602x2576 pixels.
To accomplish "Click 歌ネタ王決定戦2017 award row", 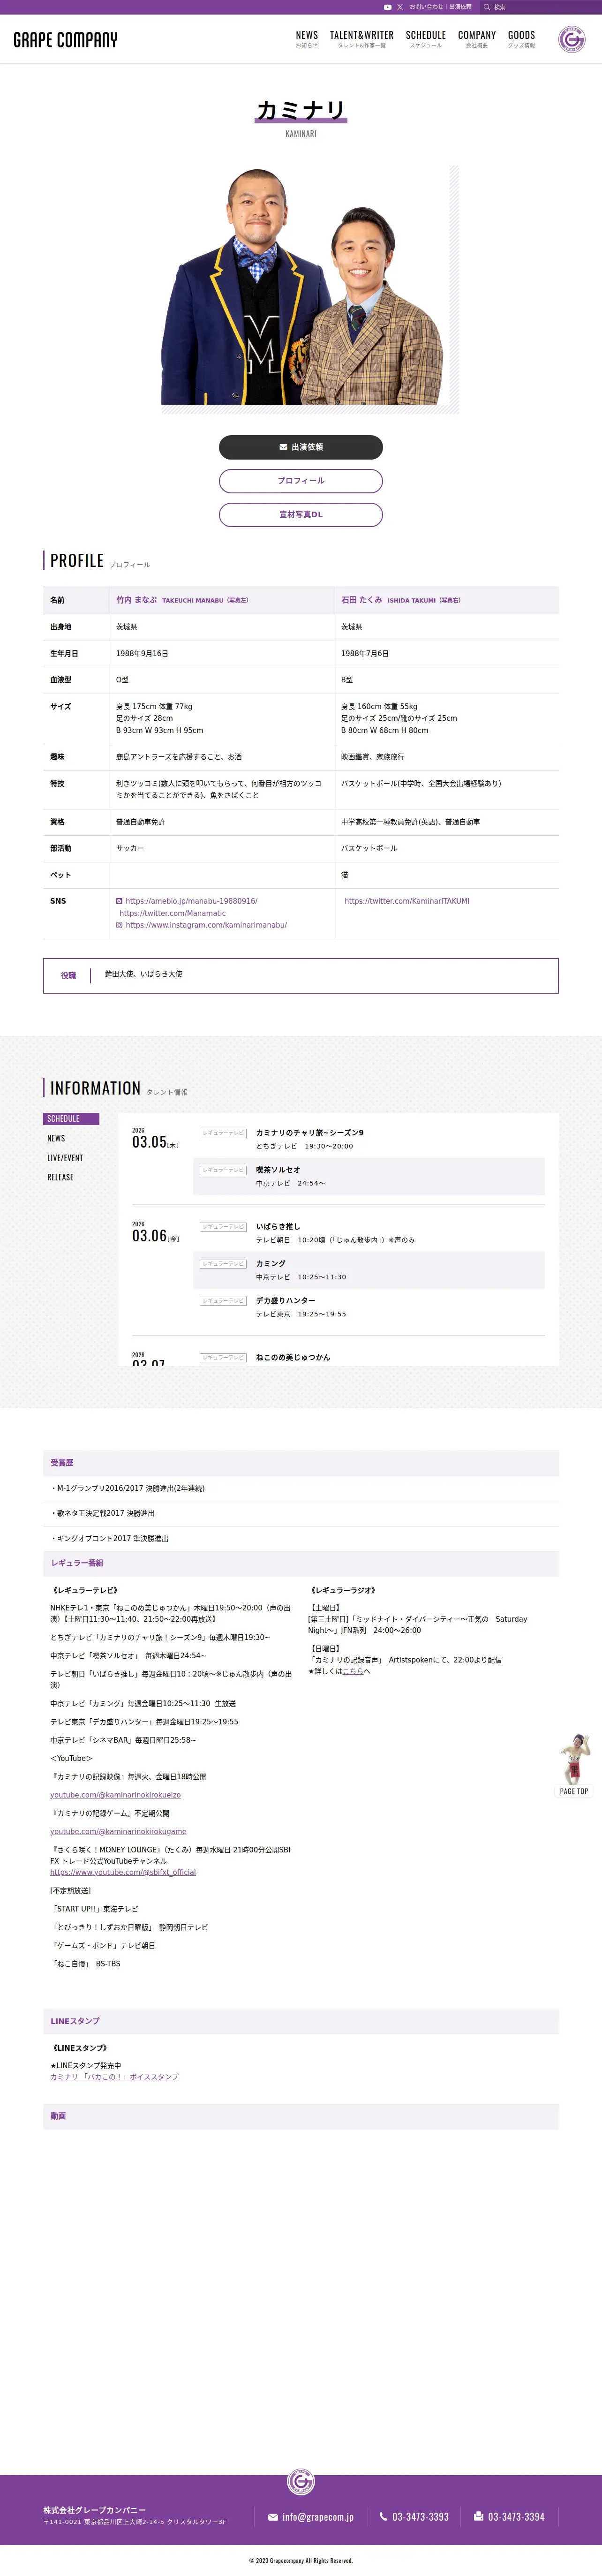I will click(301, 1513).
